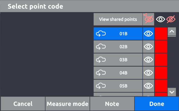
Task: Click the Cancel button
Action: click(23, 104)
